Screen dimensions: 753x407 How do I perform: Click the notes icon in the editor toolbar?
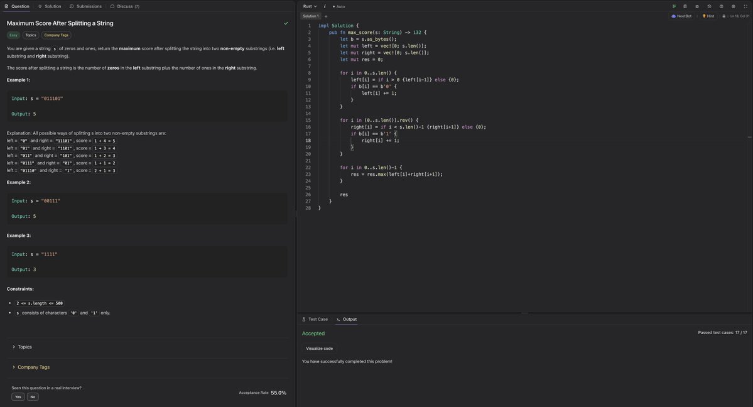[685, 6]
